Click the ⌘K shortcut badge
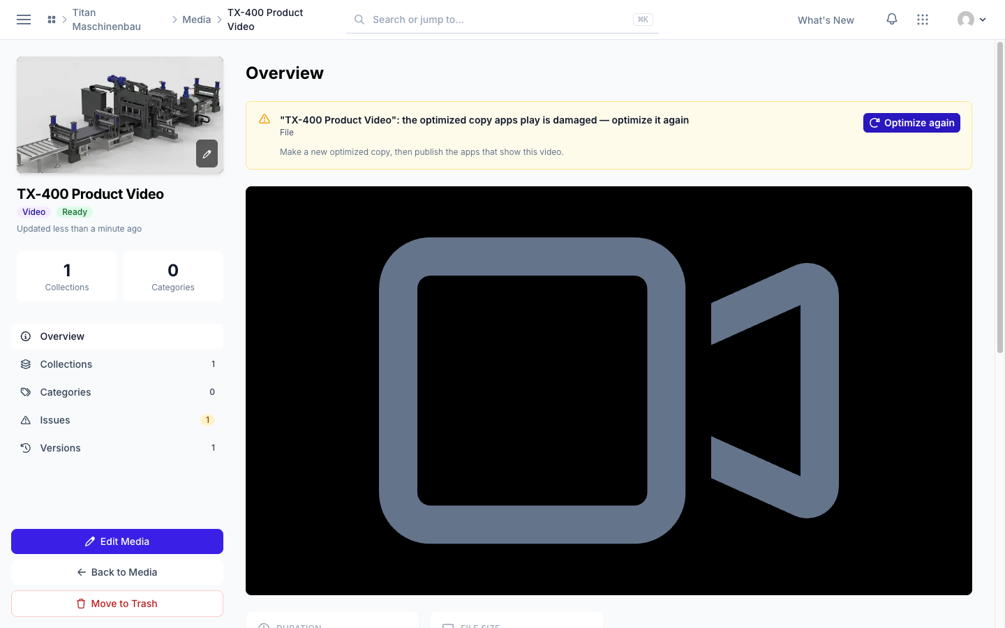The image size is (1005, 628). (643, 20)
